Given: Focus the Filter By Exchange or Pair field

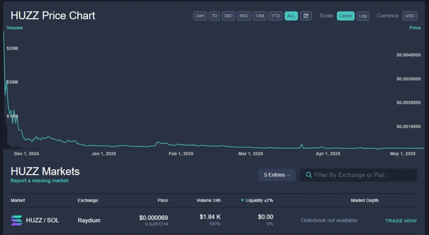Looking at the screenshot, I should click(x=359, y=175).
